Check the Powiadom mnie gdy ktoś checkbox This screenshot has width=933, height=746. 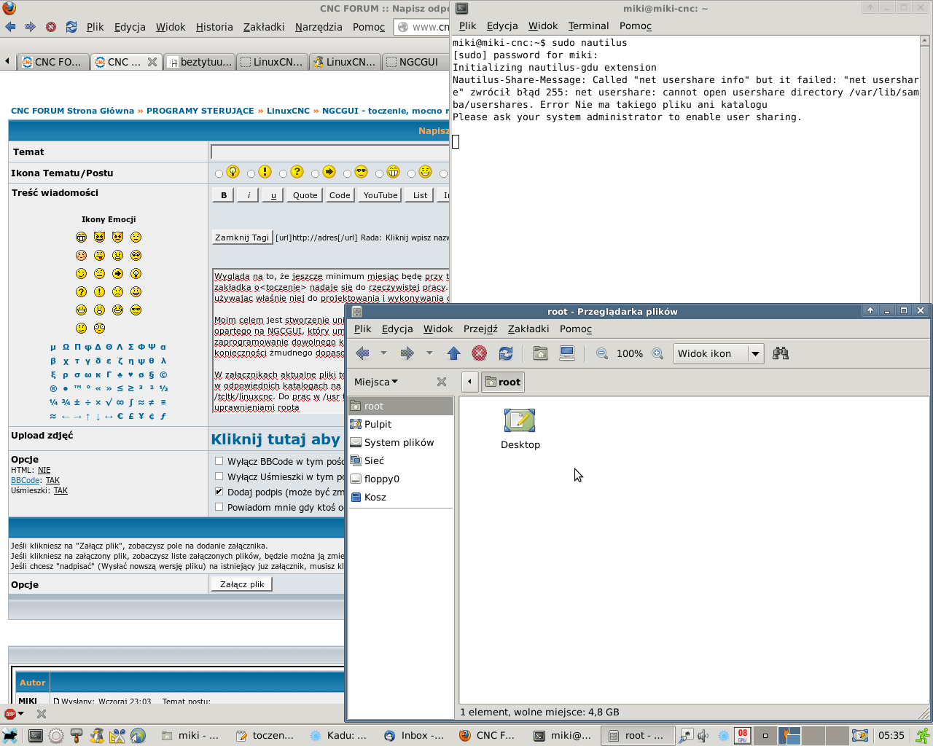(x=219, y=507)
